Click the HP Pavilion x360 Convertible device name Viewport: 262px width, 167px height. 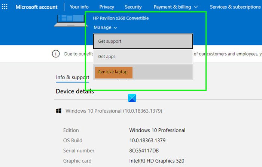click(121, 18)
